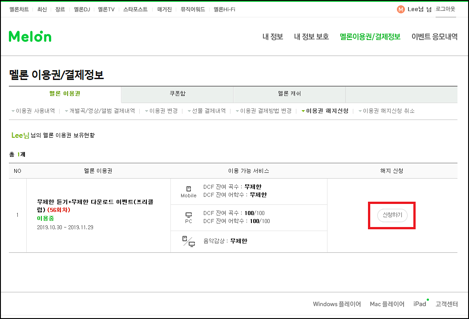Click the orange M profile icon

click(400, 10)
